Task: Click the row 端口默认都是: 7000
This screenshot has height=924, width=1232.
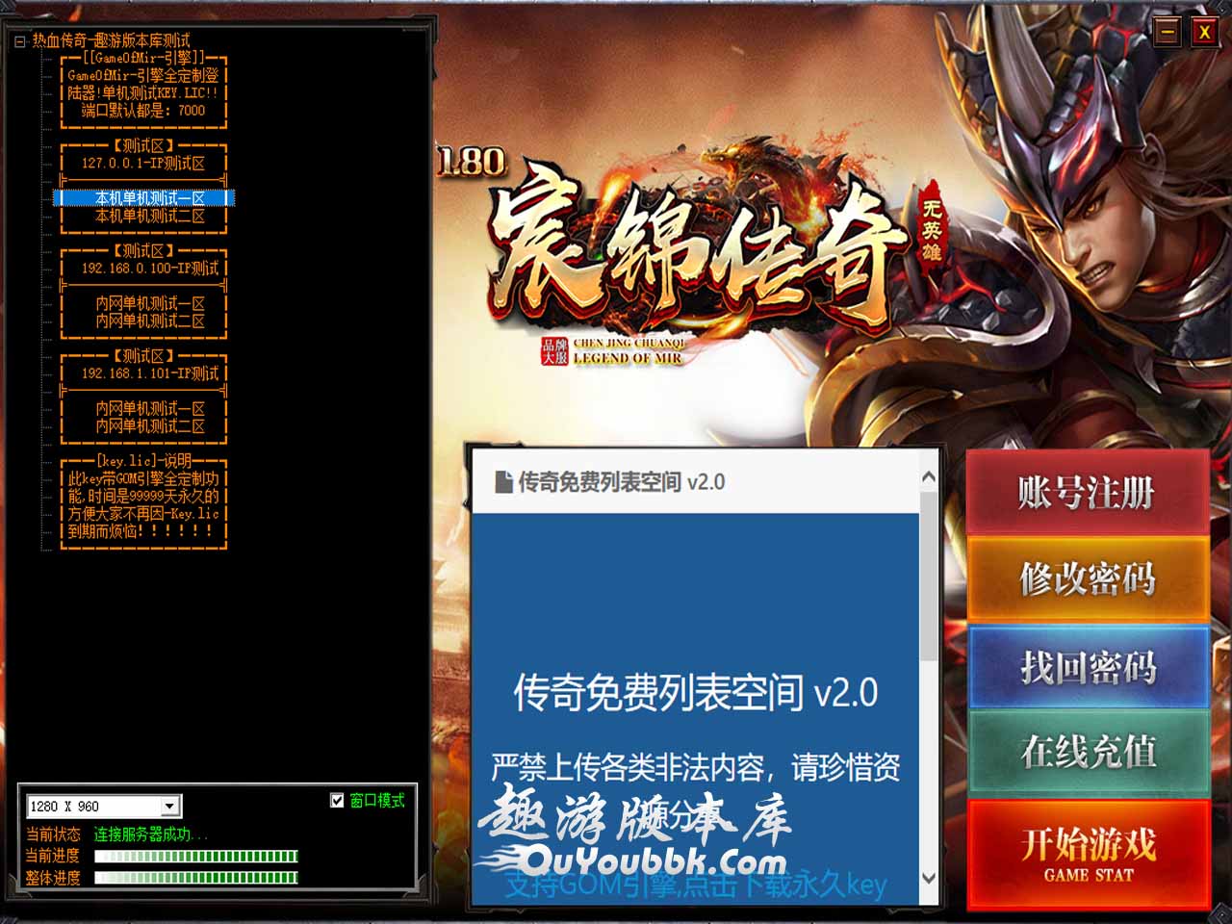Action: (x=143, y=110)
